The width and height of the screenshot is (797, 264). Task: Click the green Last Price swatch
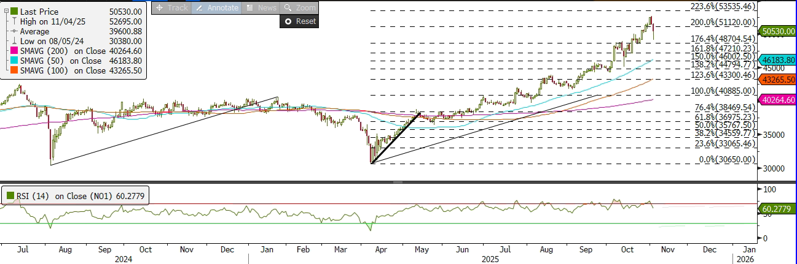[x=14, y=11]
